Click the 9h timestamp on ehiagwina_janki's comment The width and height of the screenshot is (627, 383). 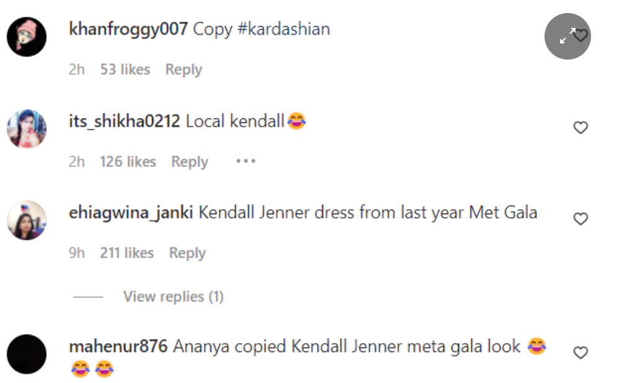pos(77,253)
